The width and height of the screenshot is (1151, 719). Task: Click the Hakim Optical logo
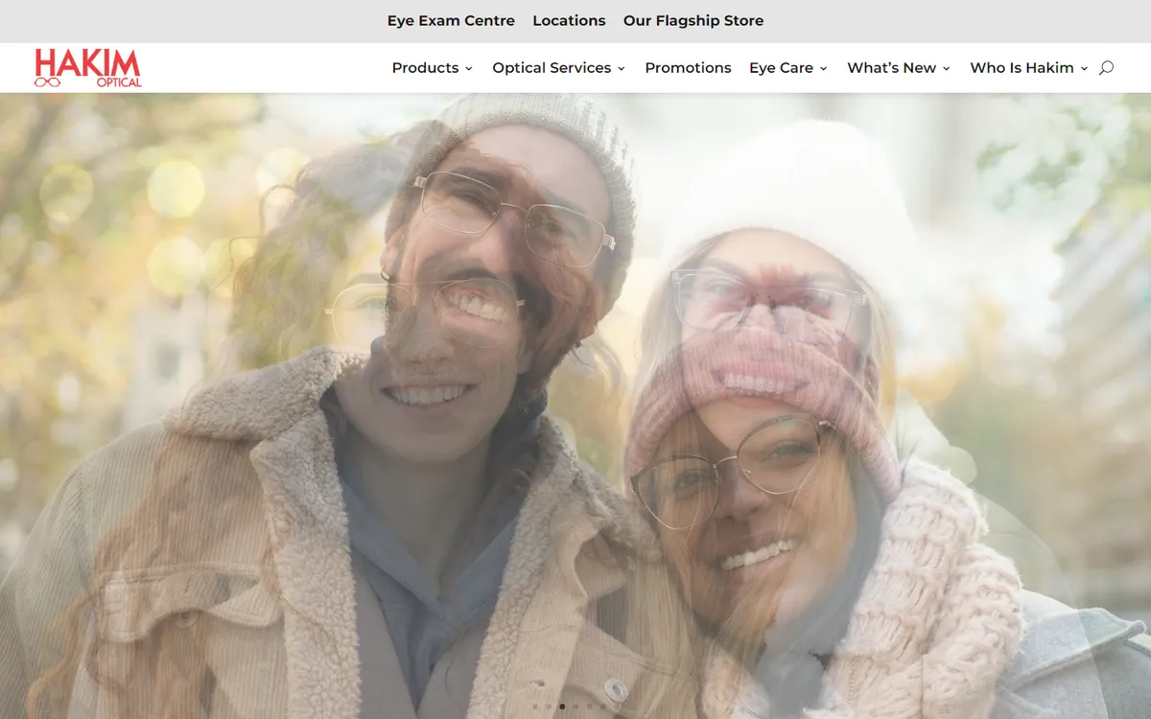87,68
